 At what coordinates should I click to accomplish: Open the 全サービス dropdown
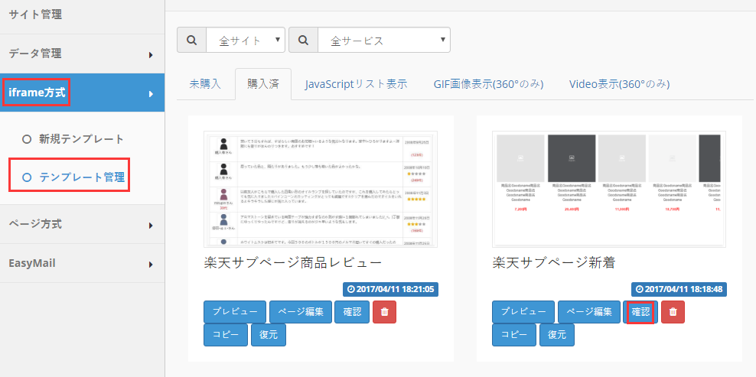384,40
